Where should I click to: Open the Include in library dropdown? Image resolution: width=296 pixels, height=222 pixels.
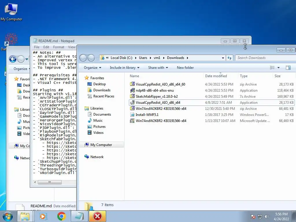click(125, 68)
